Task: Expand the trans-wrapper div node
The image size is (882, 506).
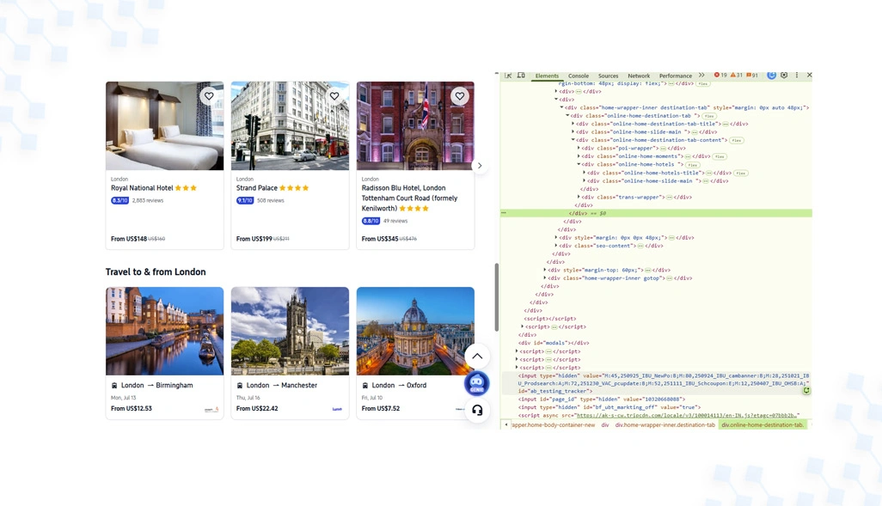Action: (579, 197)
